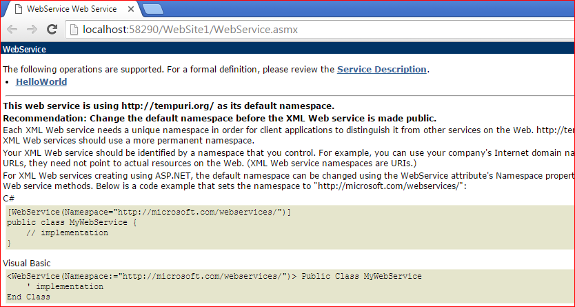Open the Service Description link
The height and width of the screenshot is (307, 575).
(x=381, y=69)
